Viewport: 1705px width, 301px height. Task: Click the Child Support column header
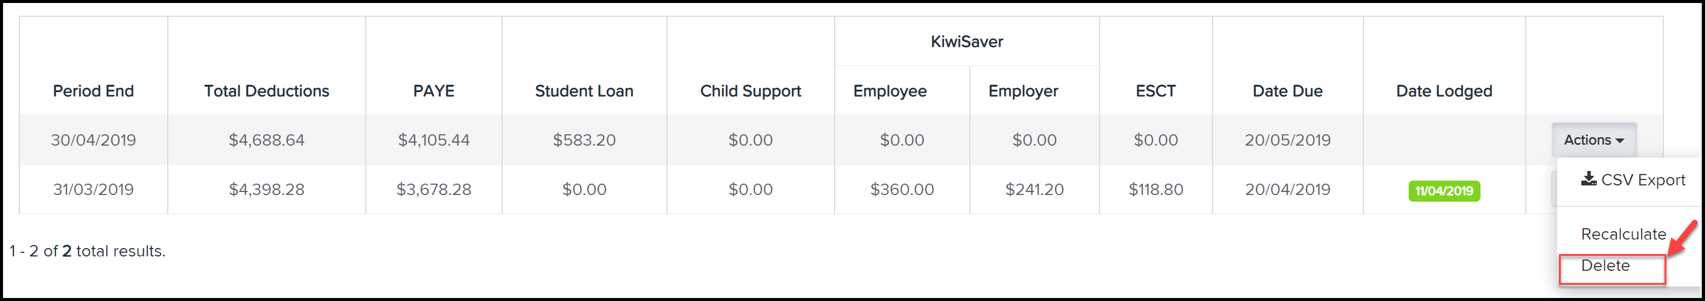(x=750, y=91)
